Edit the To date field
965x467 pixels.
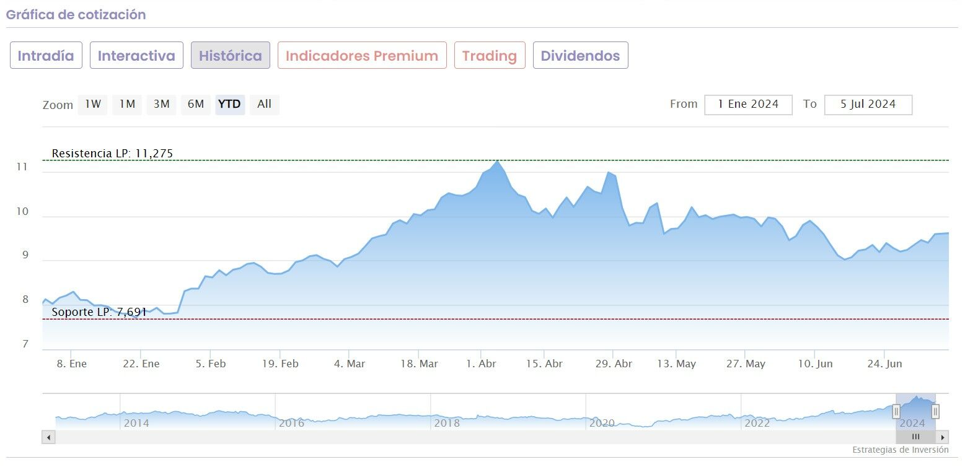(868, 105)
